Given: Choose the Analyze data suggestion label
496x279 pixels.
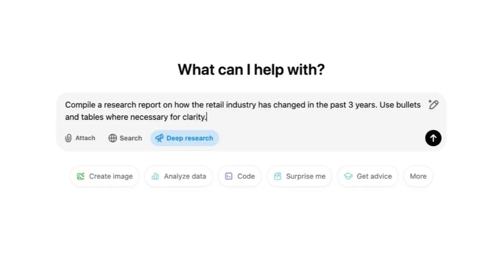Looking at the screenshot, I should (185, 176).
